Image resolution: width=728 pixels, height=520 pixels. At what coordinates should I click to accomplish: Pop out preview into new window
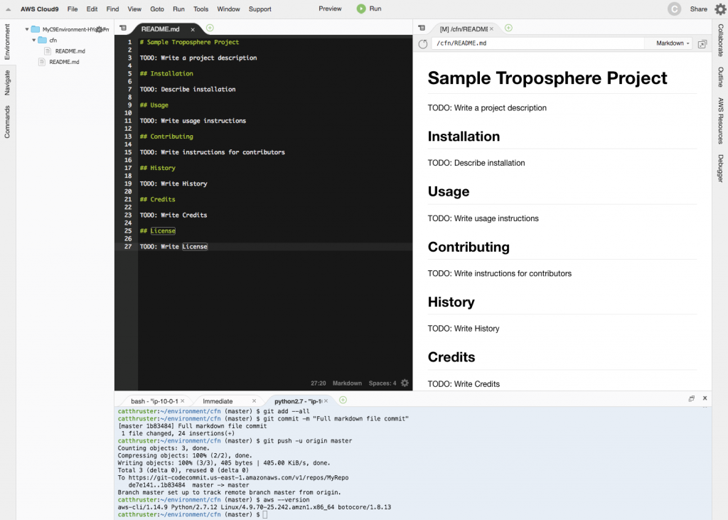702,44
